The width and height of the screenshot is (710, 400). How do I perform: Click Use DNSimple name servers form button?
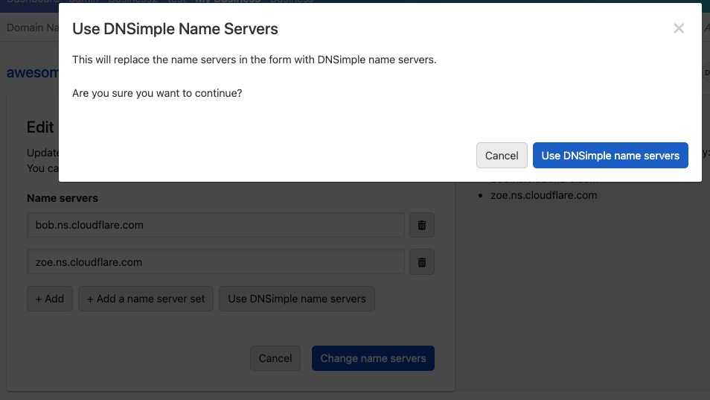coord(297,299)
